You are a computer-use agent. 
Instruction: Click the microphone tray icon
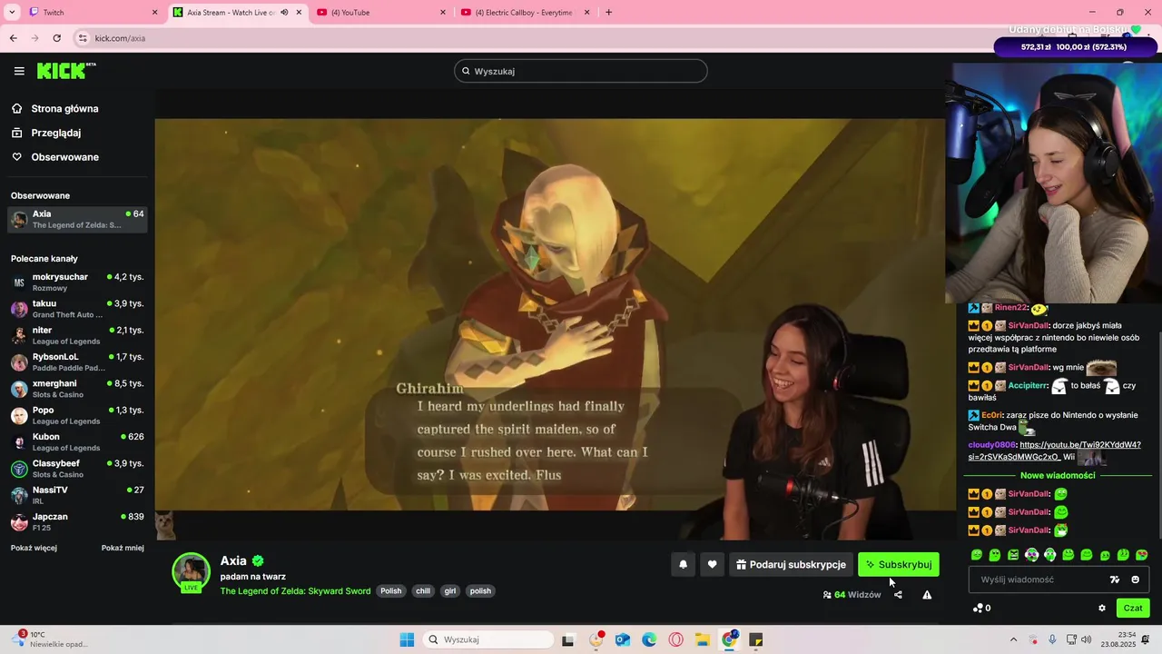[x=1052, y=639]
